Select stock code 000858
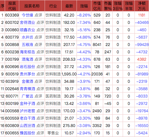This screenshot has height=137, width=149. pyautogui.click(x=12, y=44)
